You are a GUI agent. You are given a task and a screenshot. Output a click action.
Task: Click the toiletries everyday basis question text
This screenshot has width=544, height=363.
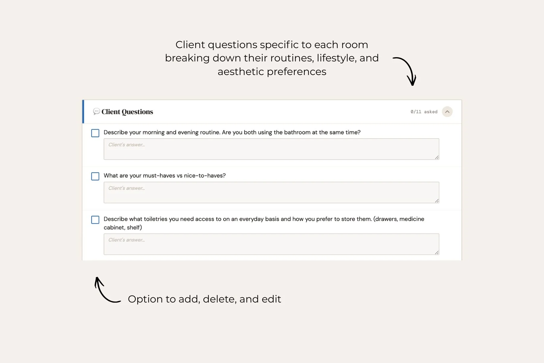tap(264, 223)
